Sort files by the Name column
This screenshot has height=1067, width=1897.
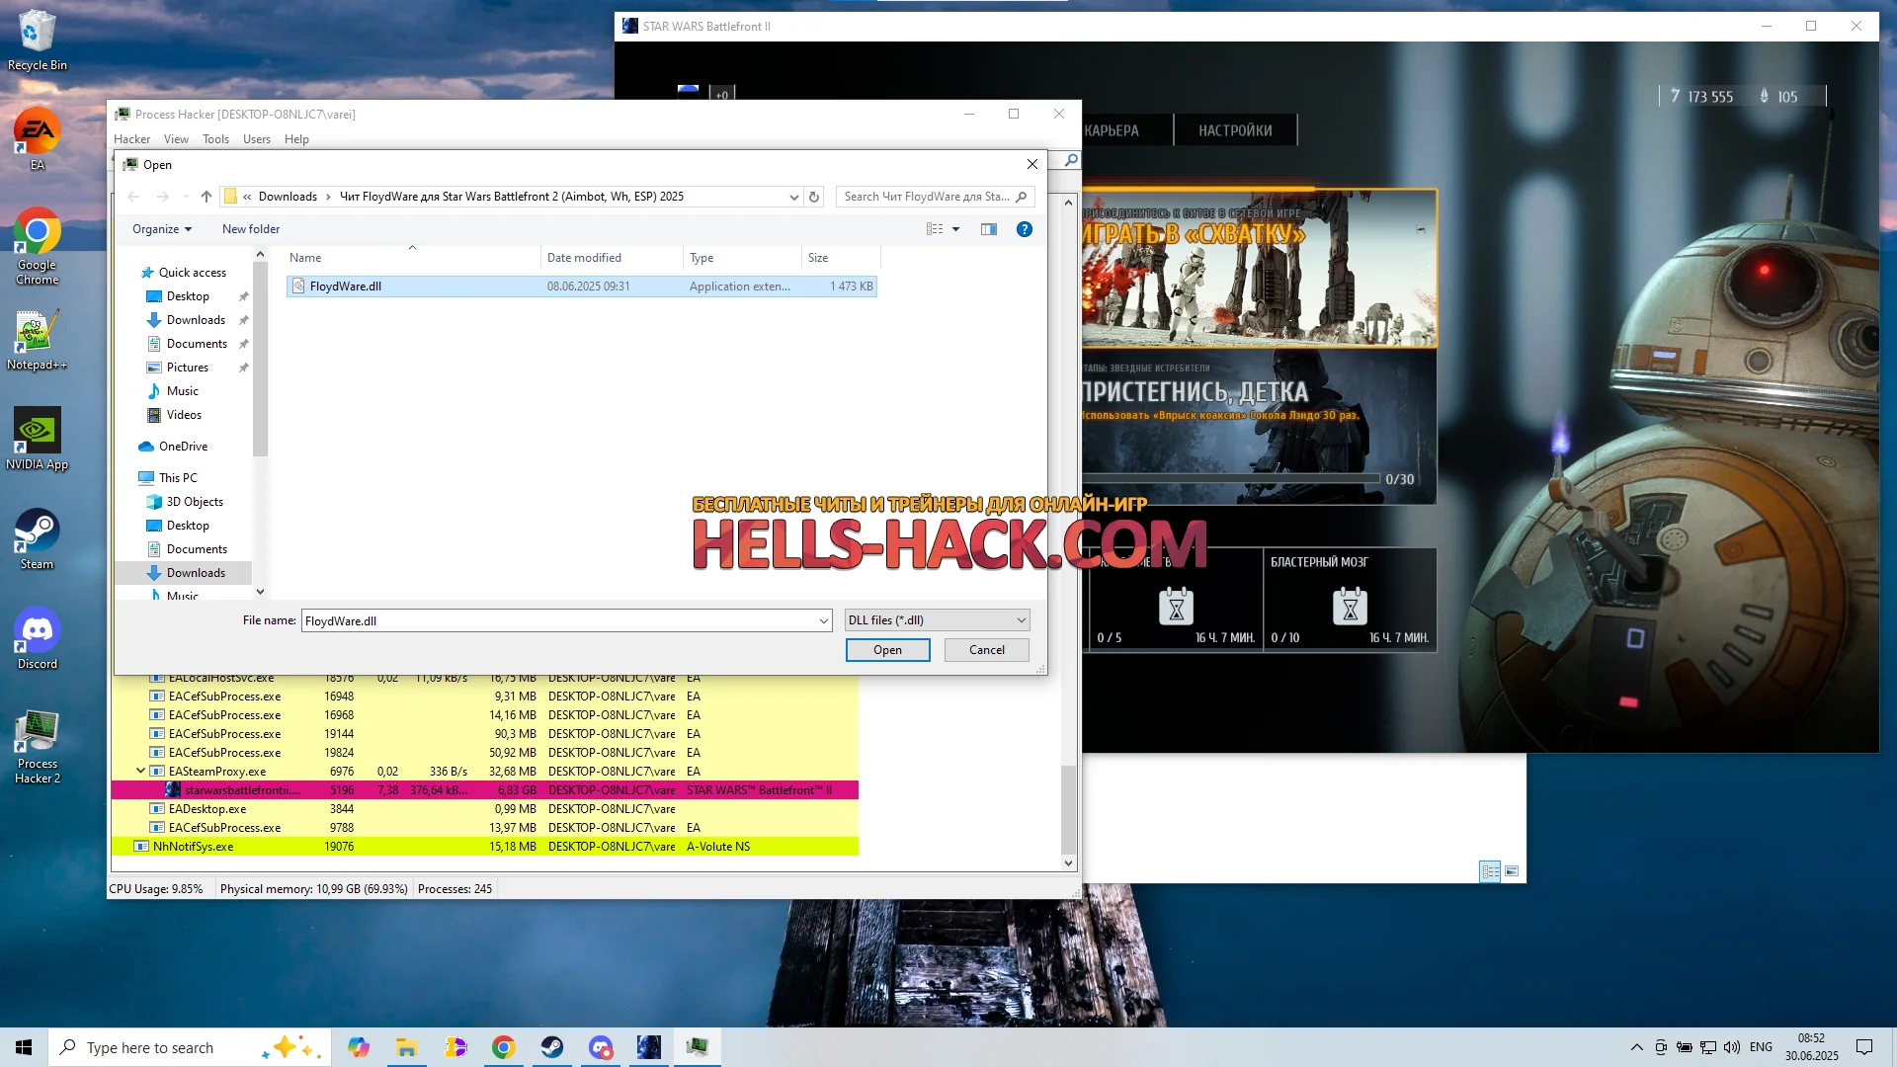412,258
